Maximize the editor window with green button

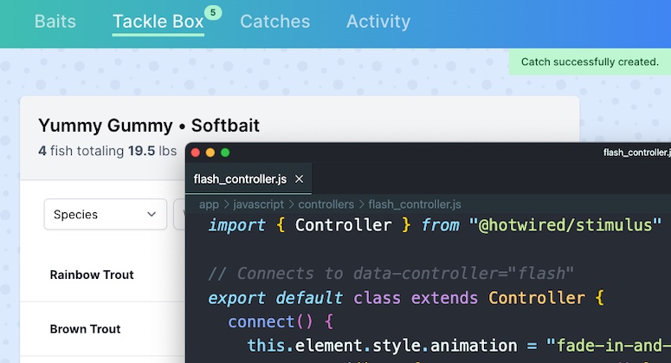coord(225,152)
